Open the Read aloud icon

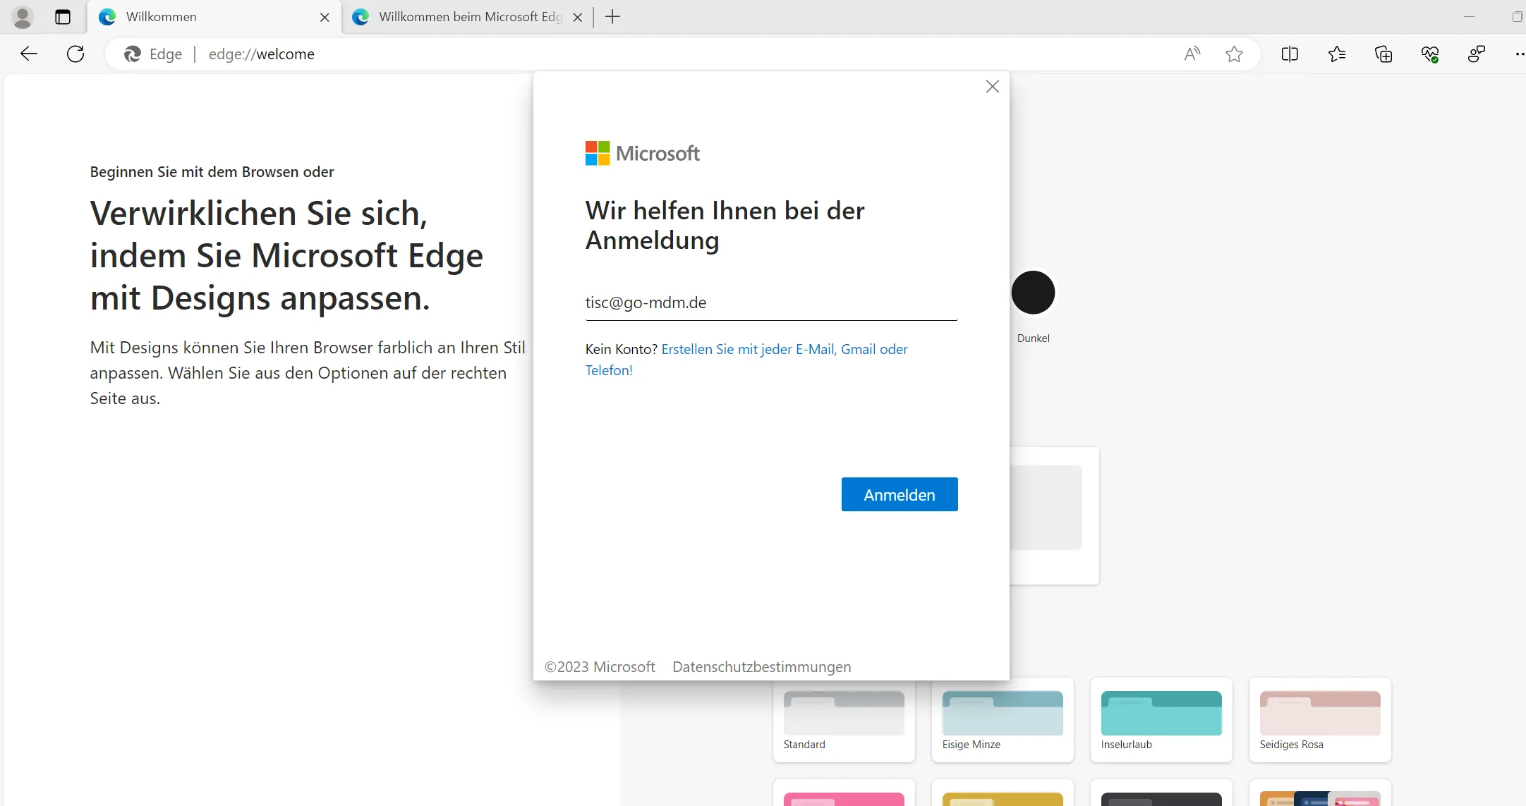(x=1192, y=54)
